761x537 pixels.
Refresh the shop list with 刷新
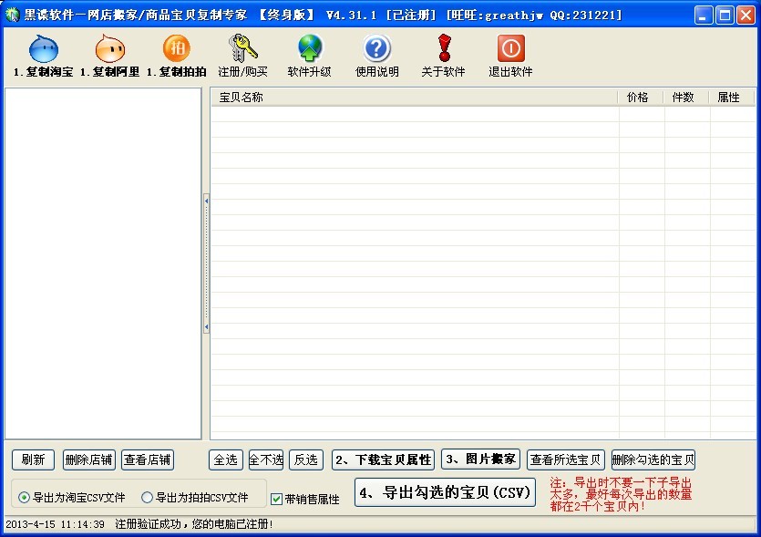point(32,459)
